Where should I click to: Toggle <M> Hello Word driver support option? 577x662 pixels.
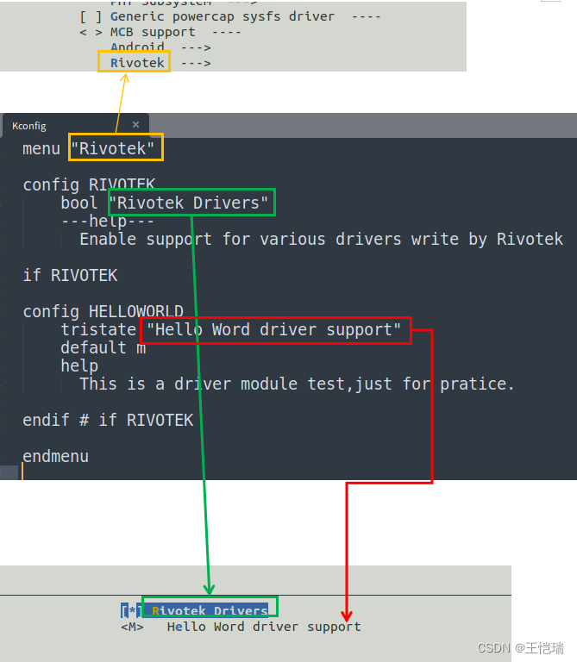tap(132, 627)
